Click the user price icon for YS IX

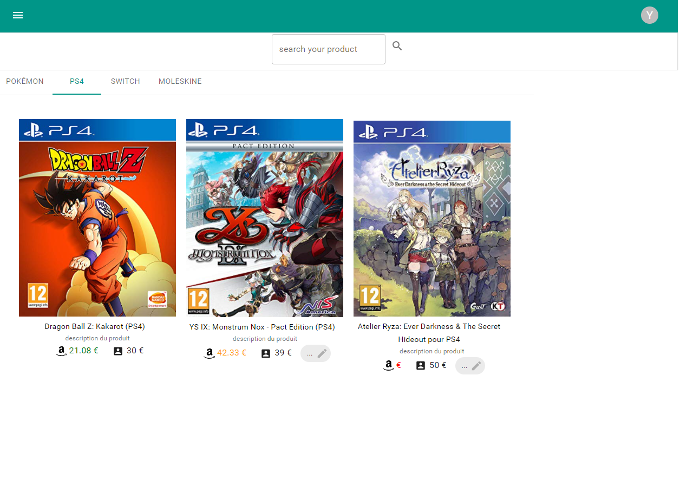click(x=266, y=353)
